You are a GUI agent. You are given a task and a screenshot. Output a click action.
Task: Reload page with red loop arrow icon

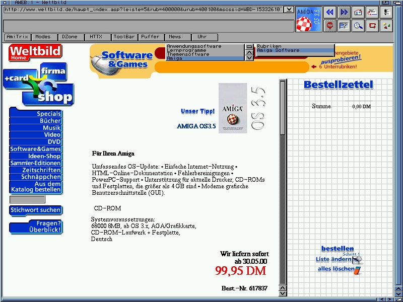(x=372, y=26)
